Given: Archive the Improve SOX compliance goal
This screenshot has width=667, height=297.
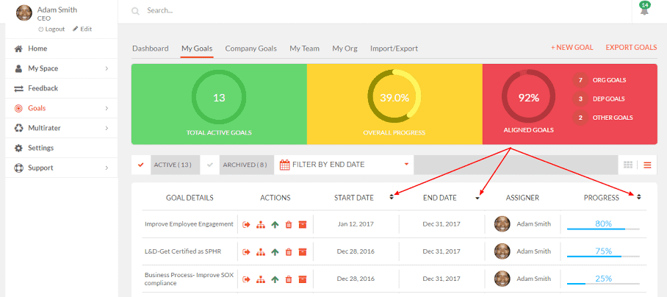Looking at the screenshot, I should point(303,279).
